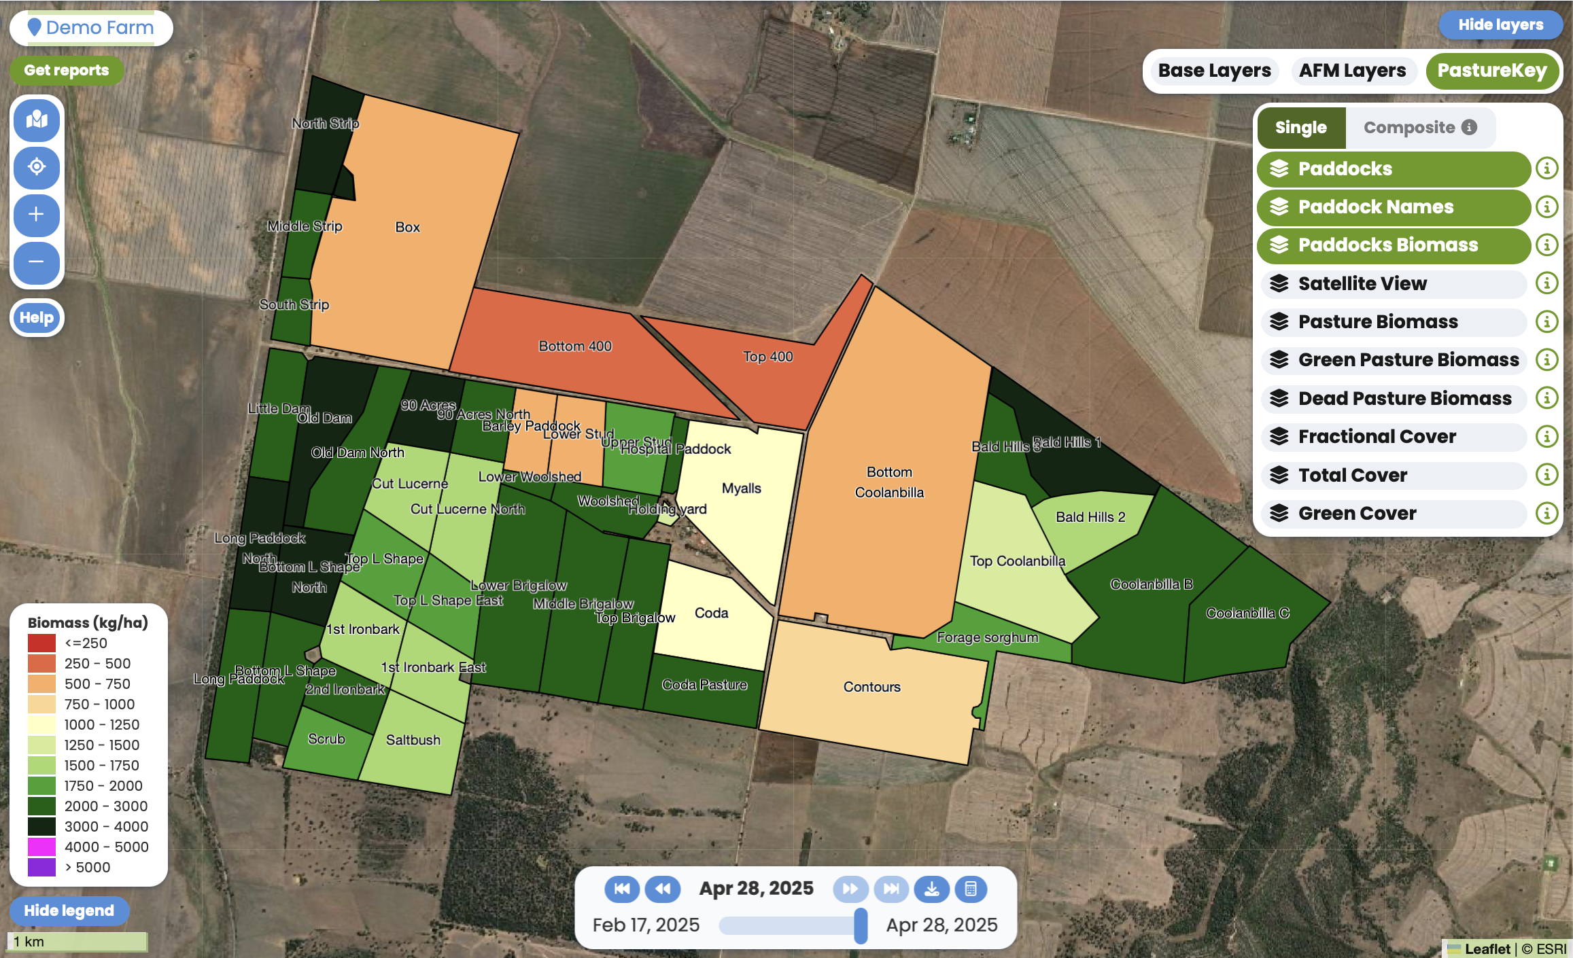Viewport: 1573px width, 958px height.
Task: Open the AFM Layers tab
Action: pyautogui.click(x=1352, y=71)
